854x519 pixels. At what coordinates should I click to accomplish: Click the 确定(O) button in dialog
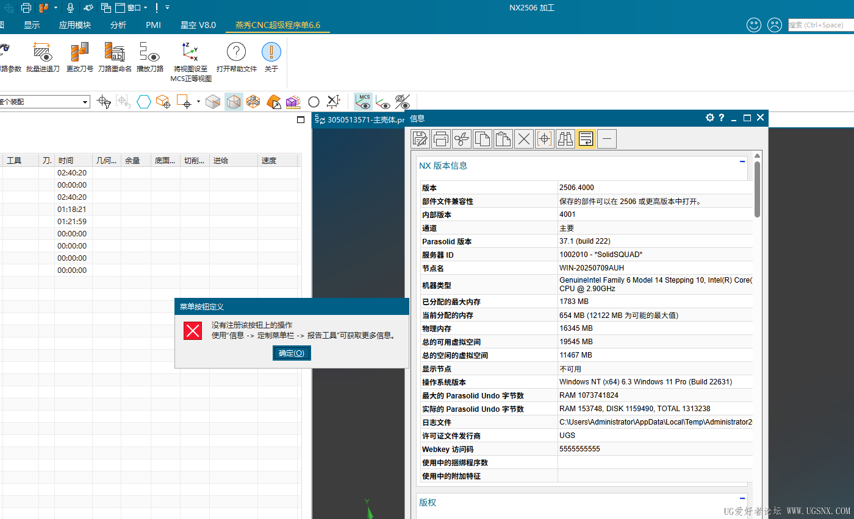tap(292, 353)
